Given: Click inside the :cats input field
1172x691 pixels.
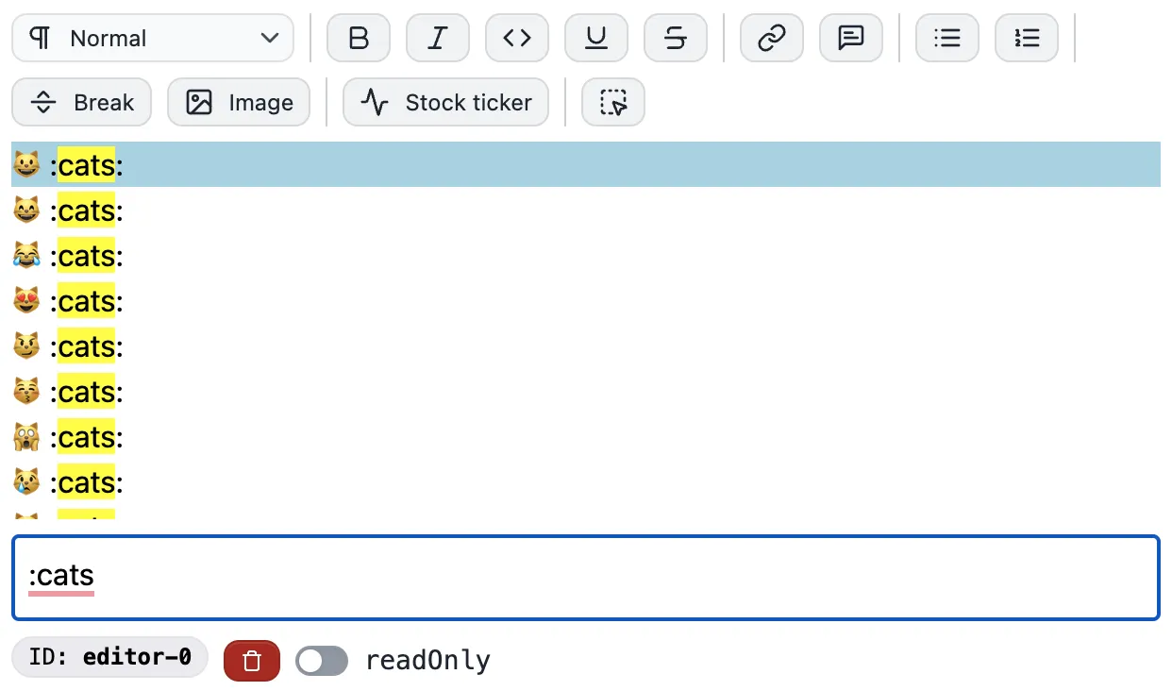Looking at the screenshot, I should coord(585,576).
